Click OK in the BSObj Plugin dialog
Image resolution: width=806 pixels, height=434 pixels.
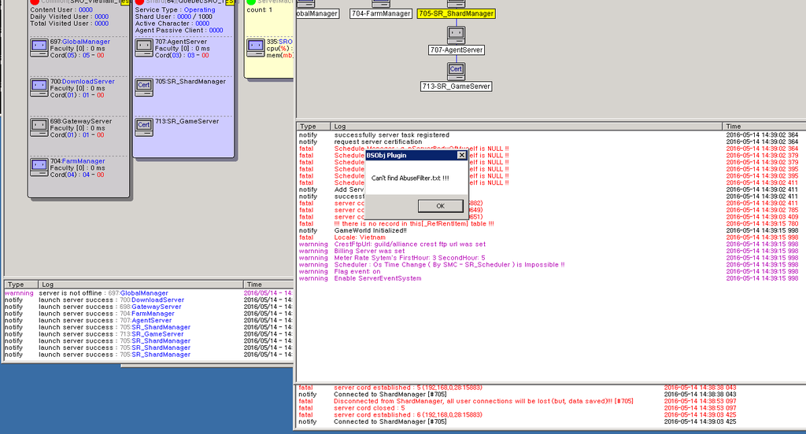click(x=440, y=206)
